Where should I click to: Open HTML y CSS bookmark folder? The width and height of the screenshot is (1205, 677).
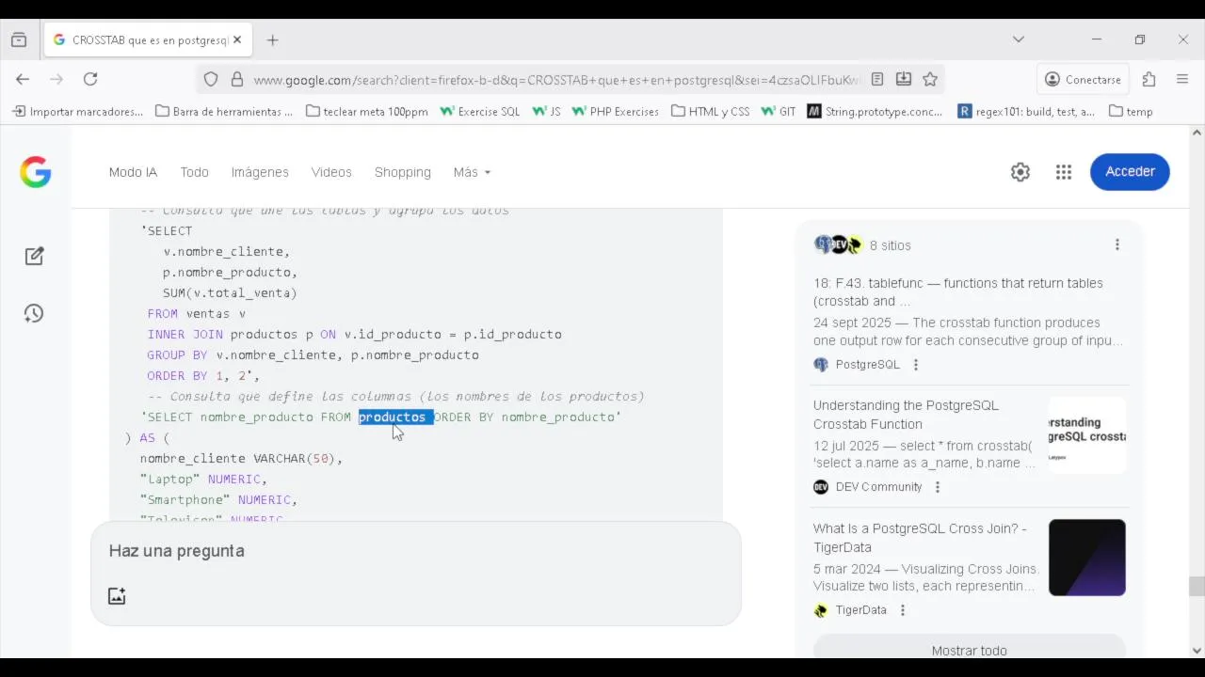[711, 111]
